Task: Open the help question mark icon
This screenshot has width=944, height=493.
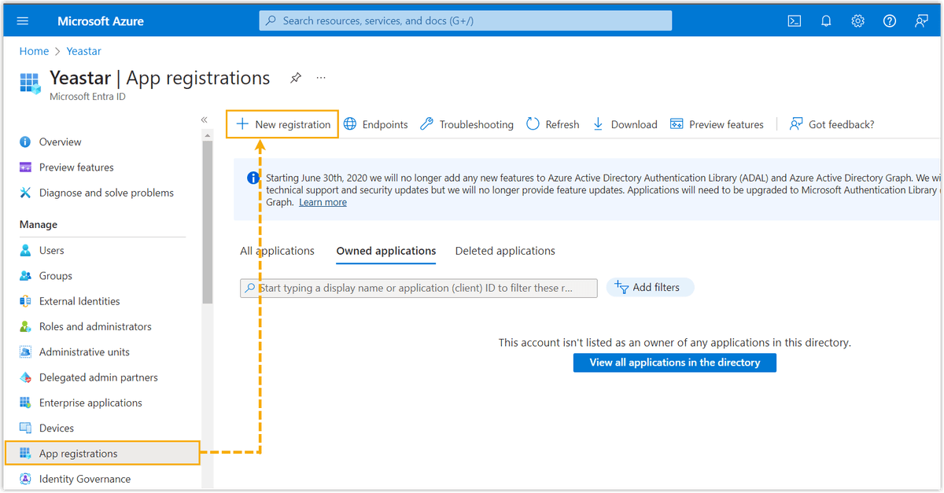Action: [888, 20]
